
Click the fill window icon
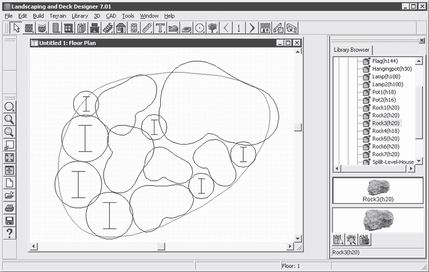click(x=10, y=157)
